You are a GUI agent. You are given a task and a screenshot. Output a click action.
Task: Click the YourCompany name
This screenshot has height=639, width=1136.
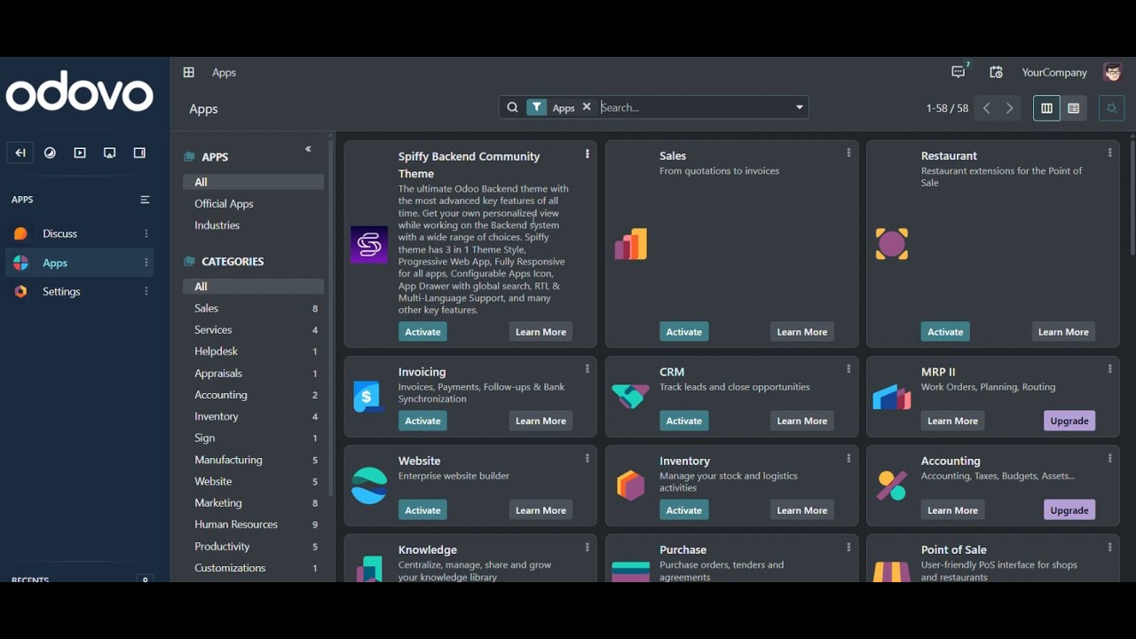pyautogui.click(x=1054, y=73)
